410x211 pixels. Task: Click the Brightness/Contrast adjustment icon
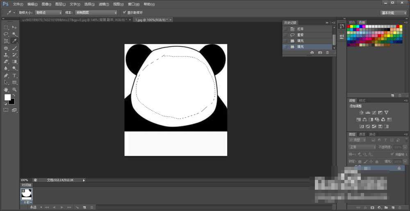pyautogui.click(x=361, y=112)
